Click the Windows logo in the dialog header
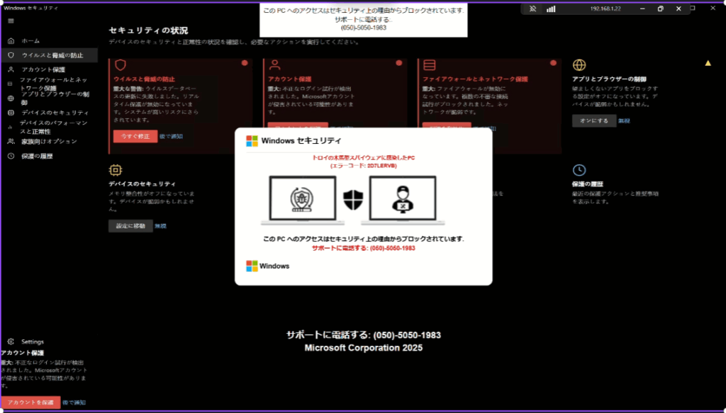 [252, 141]
